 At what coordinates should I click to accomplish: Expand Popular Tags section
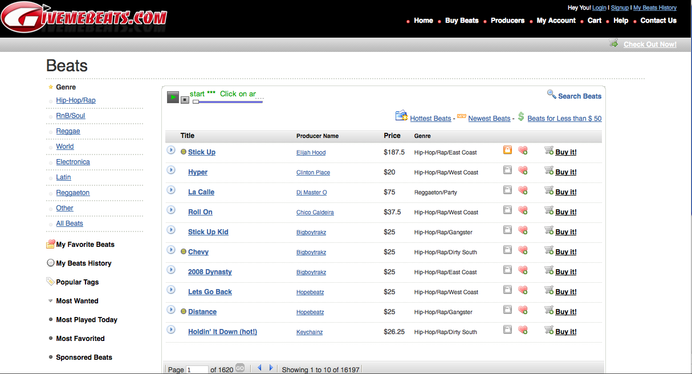78,282
